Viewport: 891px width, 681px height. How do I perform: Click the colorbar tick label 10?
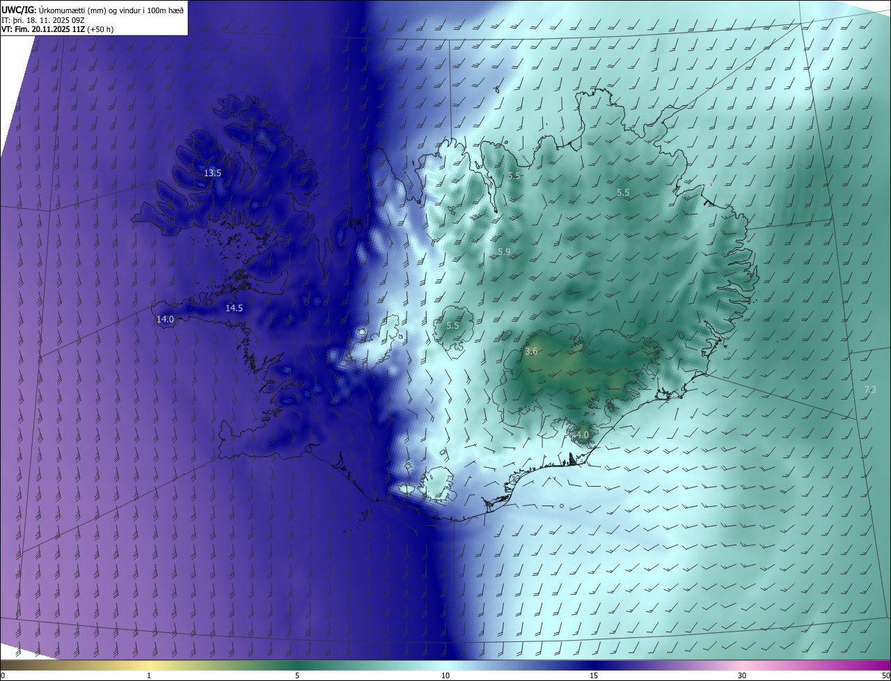pos(445,675)
